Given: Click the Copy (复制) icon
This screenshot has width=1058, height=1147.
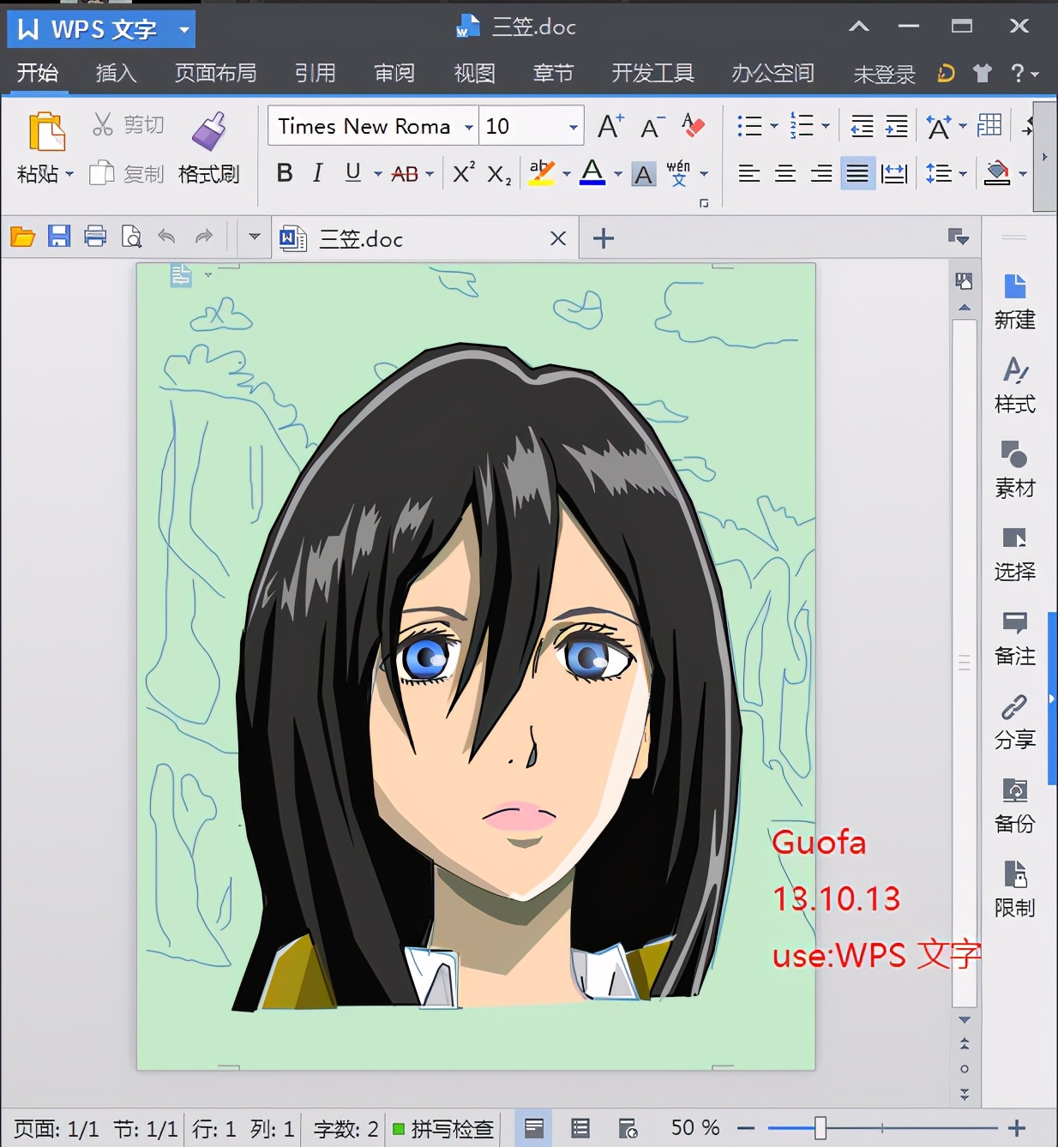Looking at the screenshot, I should coord(102,173).
